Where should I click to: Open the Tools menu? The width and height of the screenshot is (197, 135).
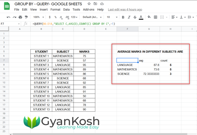[76, 9]
